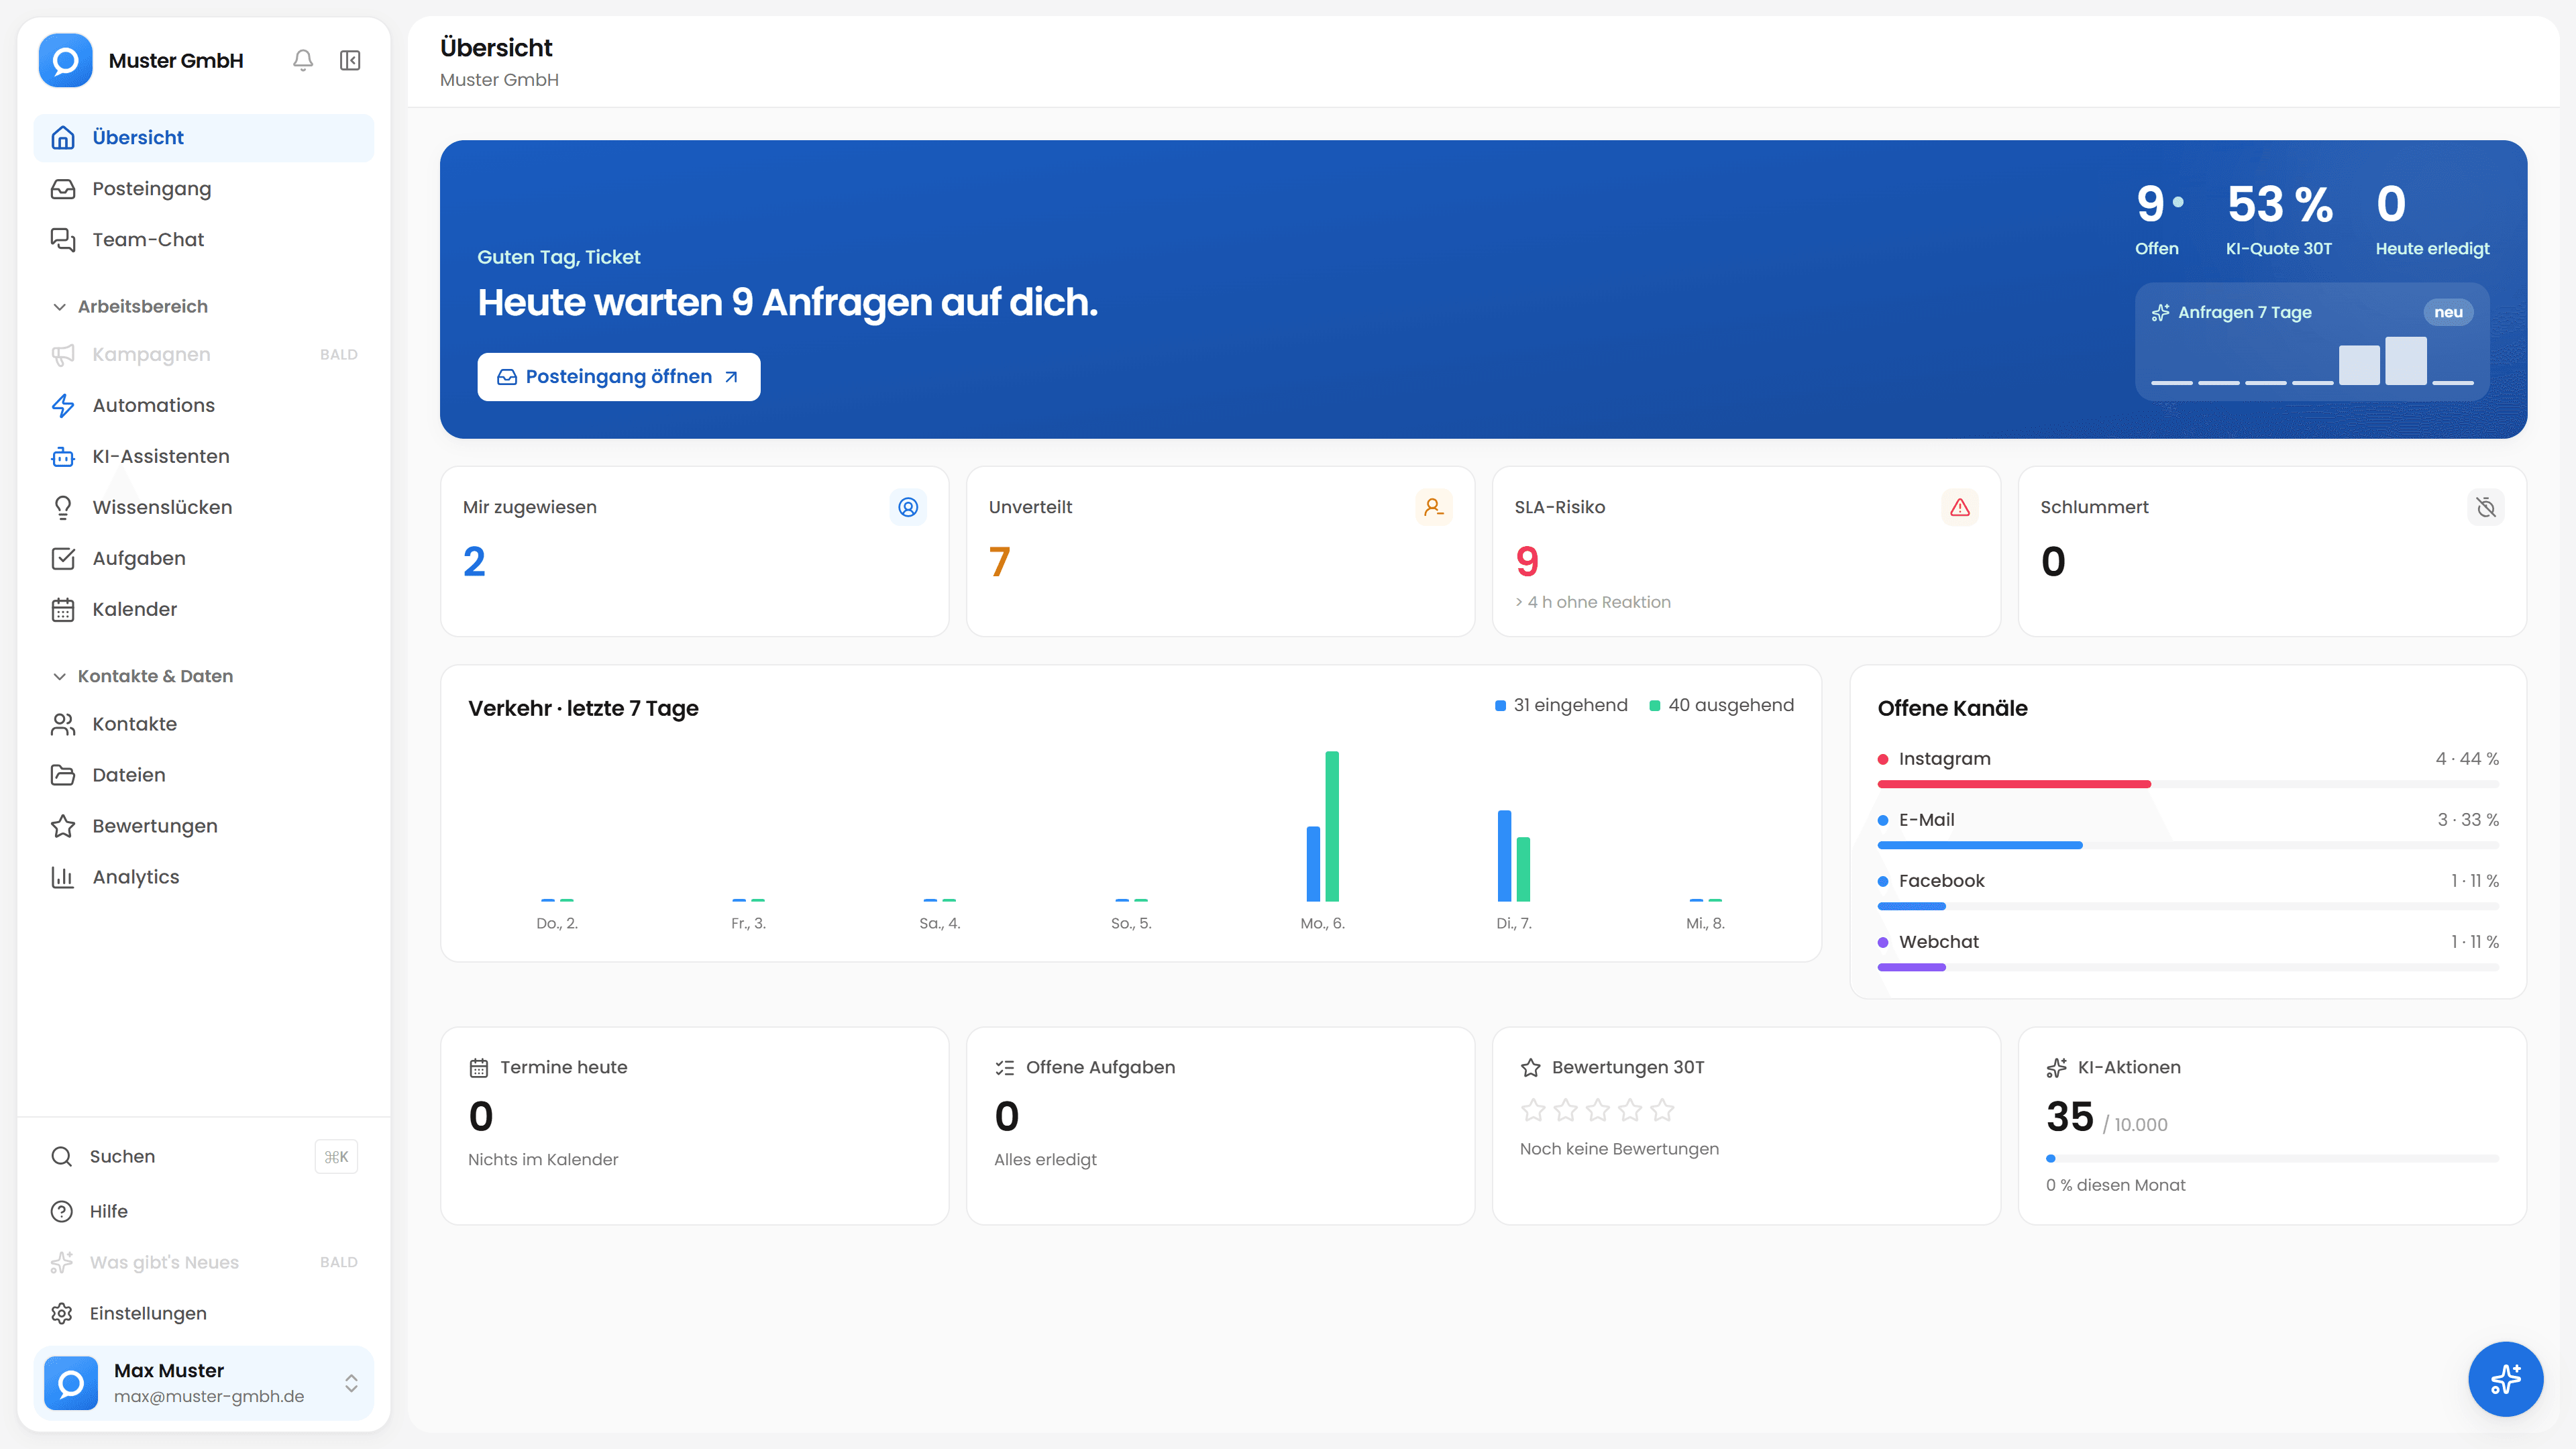Viewport: 2576px width, 1449px height.
Task: Click the Suchen magnifier icon
Action: [x=62, y=1156]
